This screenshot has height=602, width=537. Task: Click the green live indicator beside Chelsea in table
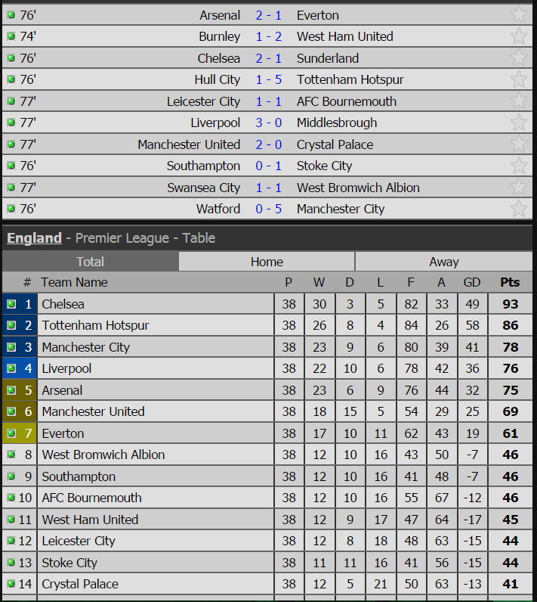tap(11, 304)
